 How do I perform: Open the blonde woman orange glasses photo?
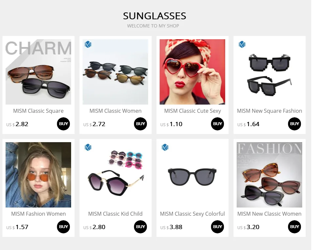[x=38, y=175]
